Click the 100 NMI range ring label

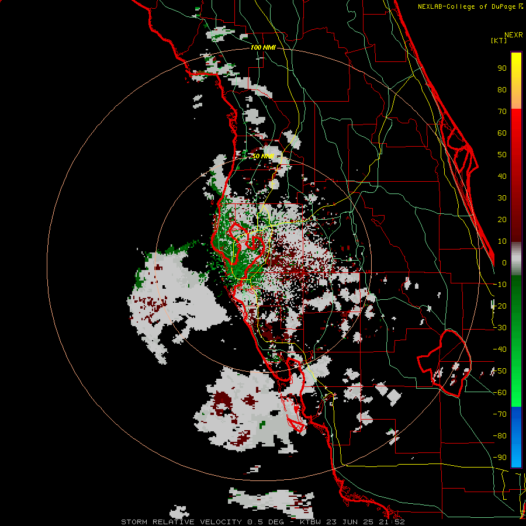pos(263,47)
